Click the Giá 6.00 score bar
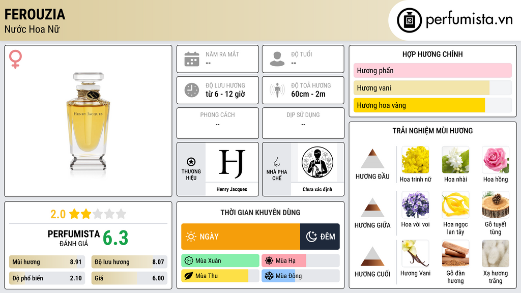Image resolution: width=521 pixels, height=293 pixels. [129, 278]
